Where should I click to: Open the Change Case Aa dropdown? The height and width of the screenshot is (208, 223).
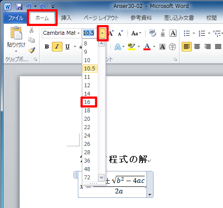136,33
